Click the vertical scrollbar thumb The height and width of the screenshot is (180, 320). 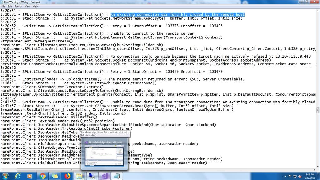[318, 110]
